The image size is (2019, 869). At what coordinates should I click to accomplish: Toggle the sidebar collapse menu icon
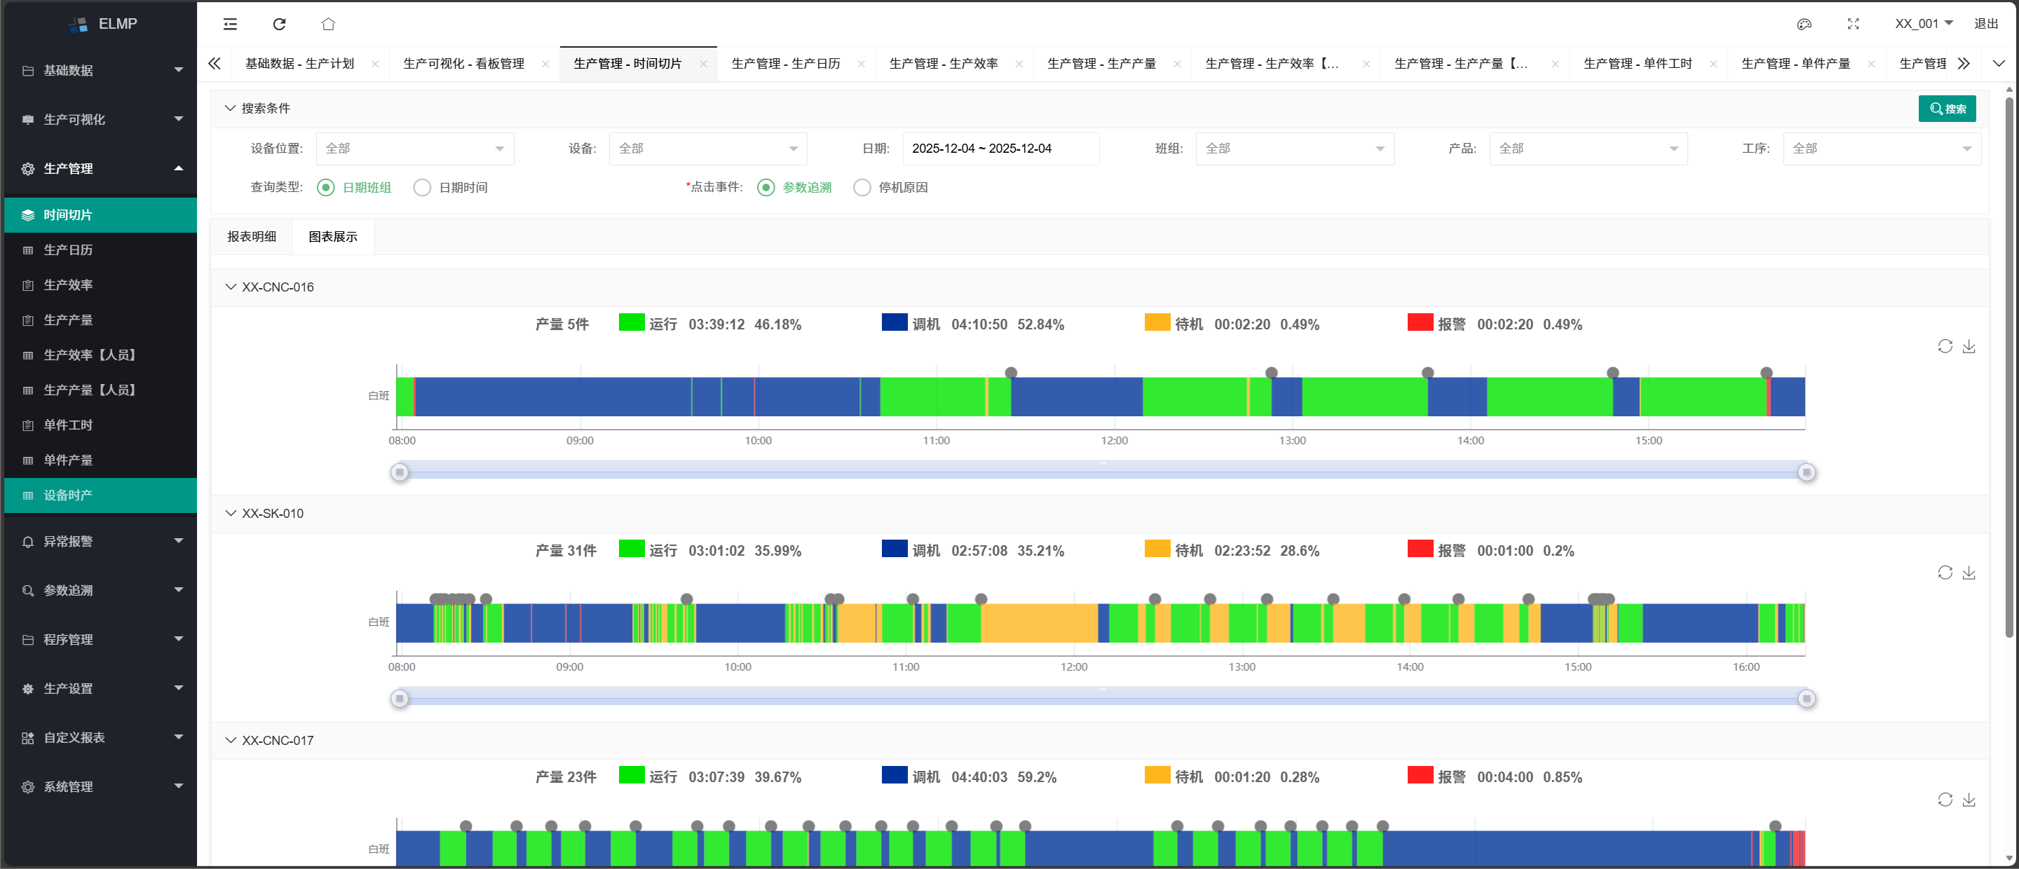tap(230, 25)
